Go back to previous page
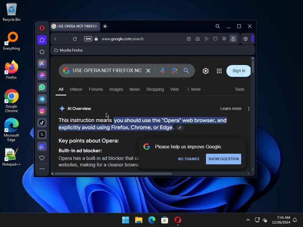Viewport: 303px width, 227px height. click(x=55, y=39)
